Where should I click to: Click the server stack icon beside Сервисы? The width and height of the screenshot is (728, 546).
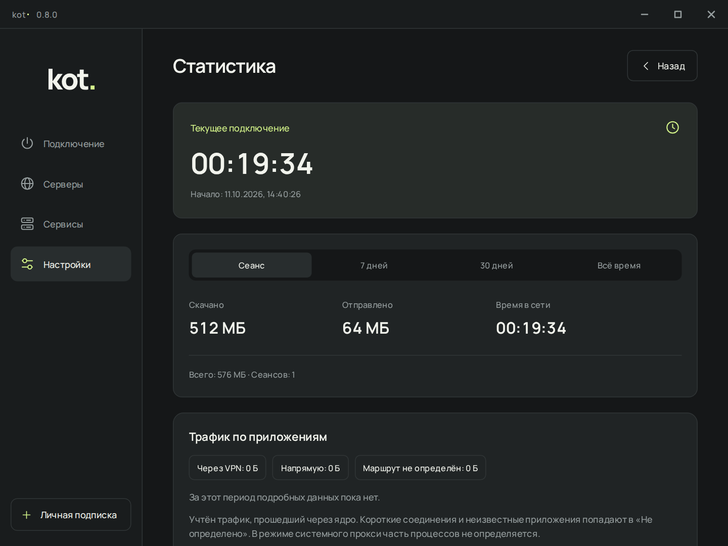point(27,224)
